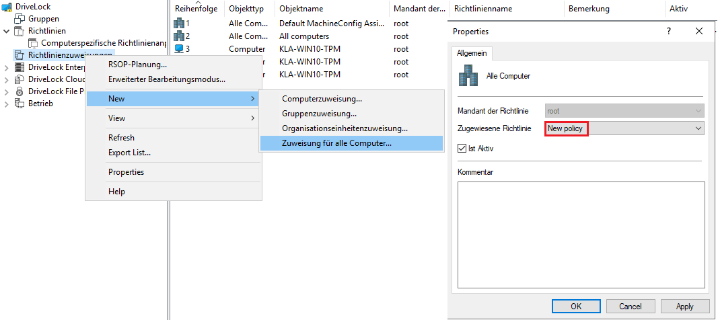Expand the View submenu arrow

[253, 118]
